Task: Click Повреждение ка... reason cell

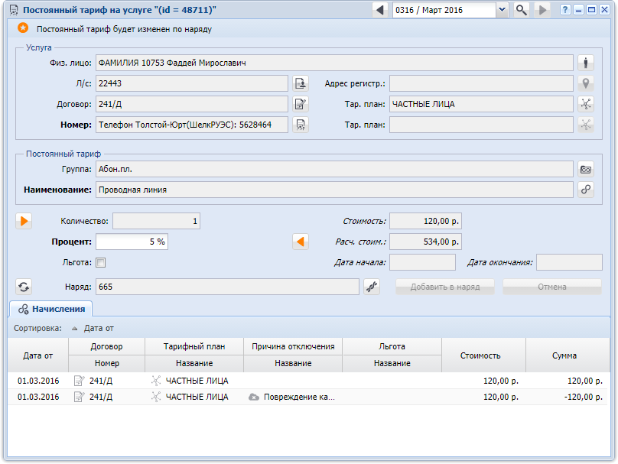Action: [293, 397]
